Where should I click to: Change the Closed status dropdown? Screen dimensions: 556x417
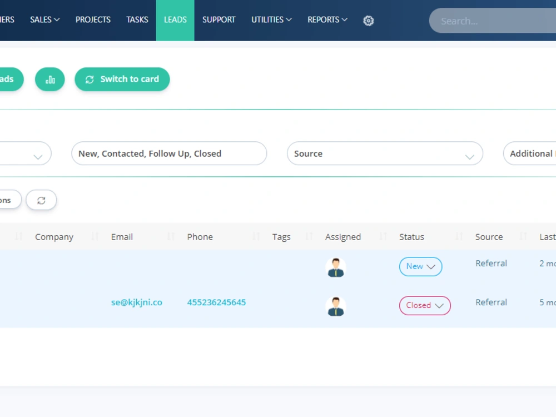[425, 306]
